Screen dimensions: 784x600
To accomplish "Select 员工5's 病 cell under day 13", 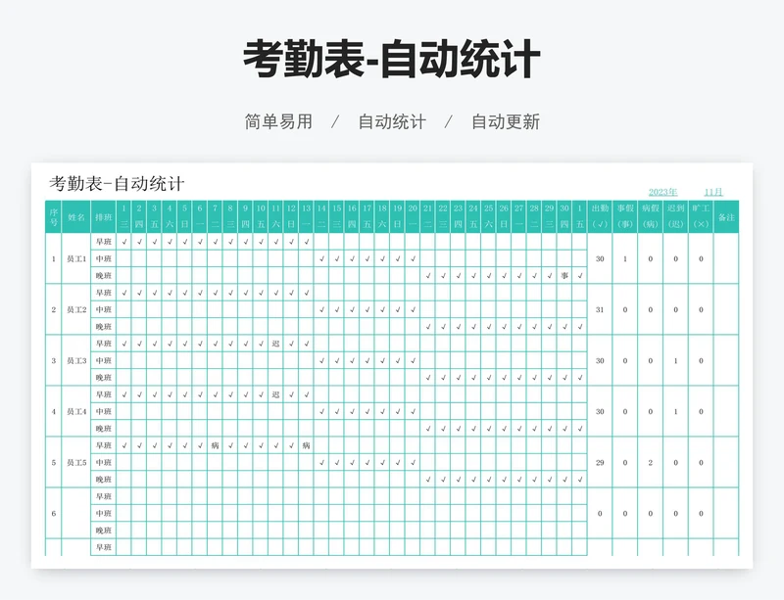I will coord(307,445).
